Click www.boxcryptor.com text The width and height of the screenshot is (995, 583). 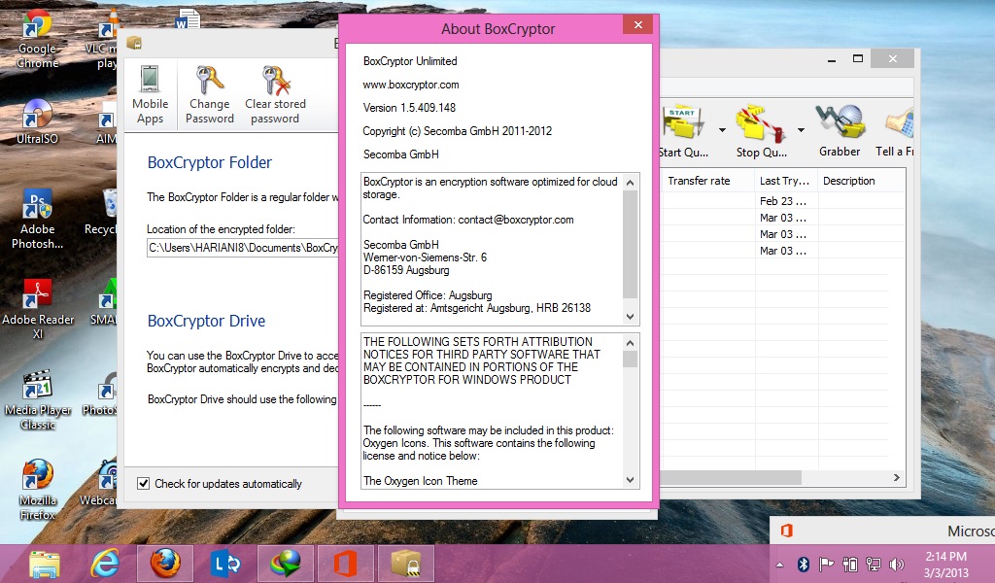click(411, 85)
